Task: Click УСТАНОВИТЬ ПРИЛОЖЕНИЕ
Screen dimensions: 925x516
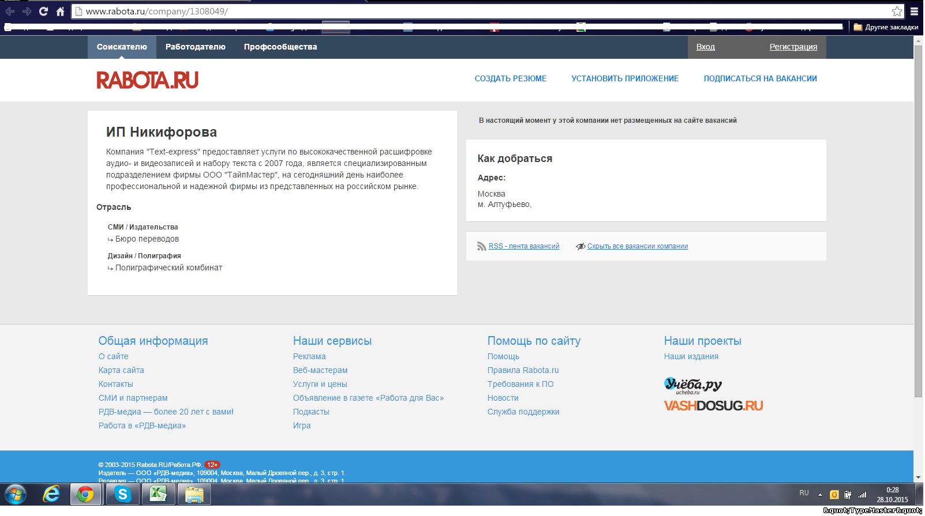Action: [x=625, y=78]
